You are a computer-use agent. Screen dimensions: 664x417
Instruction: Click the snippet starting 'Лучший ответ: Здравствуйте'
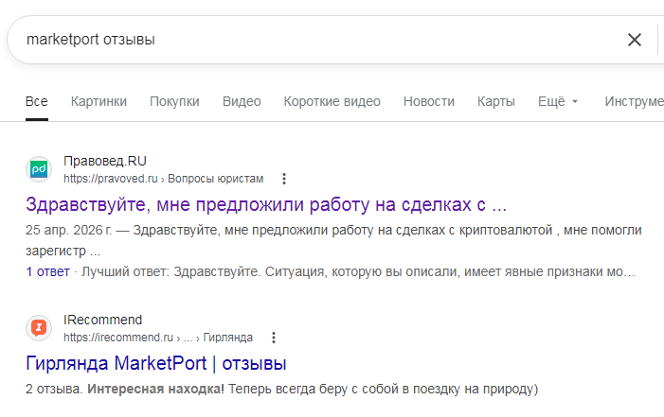(358, 271)
